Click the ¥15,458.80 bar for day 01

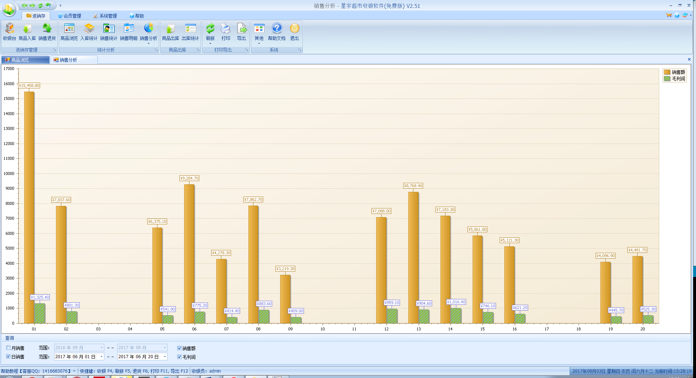(29, 207)
